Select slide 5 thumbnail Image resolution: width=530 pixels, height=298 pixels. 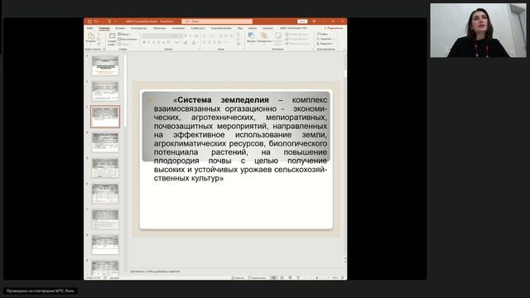point(105,168)
